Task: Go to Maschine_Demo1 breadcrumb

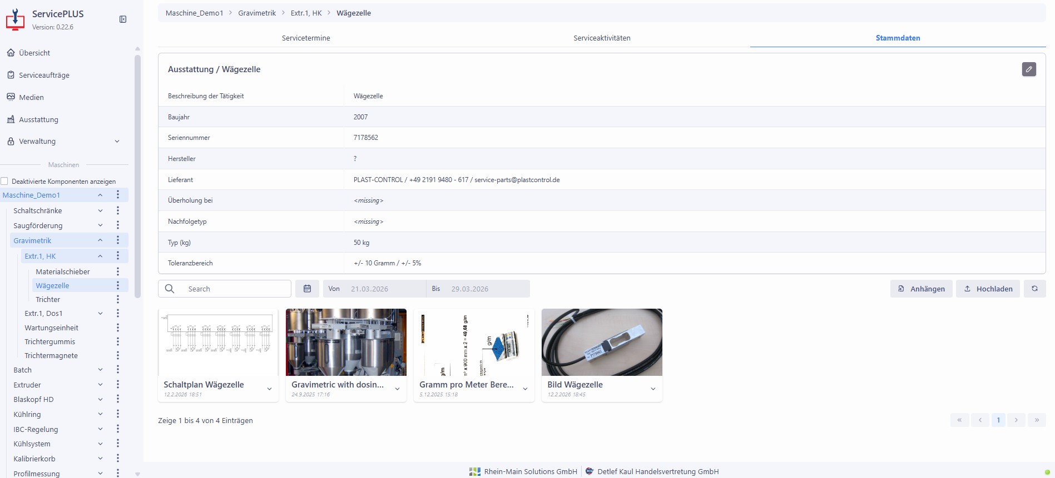Action: point(194,13)
